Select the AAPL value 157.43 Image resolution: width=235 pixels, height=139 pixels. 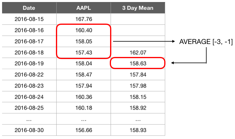(x=84, y=53)
